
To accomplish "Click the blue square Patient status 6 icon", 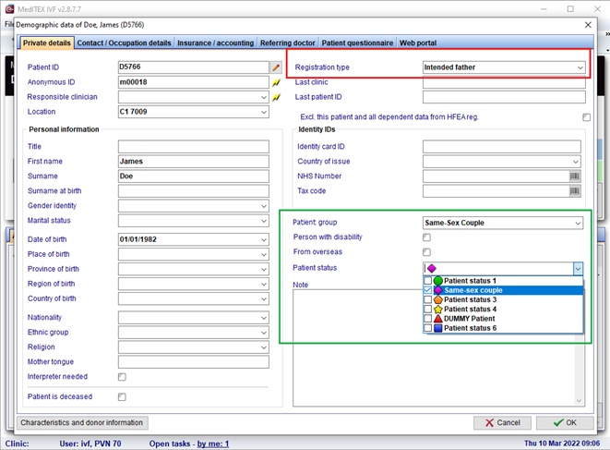I will tap(438, 328).
